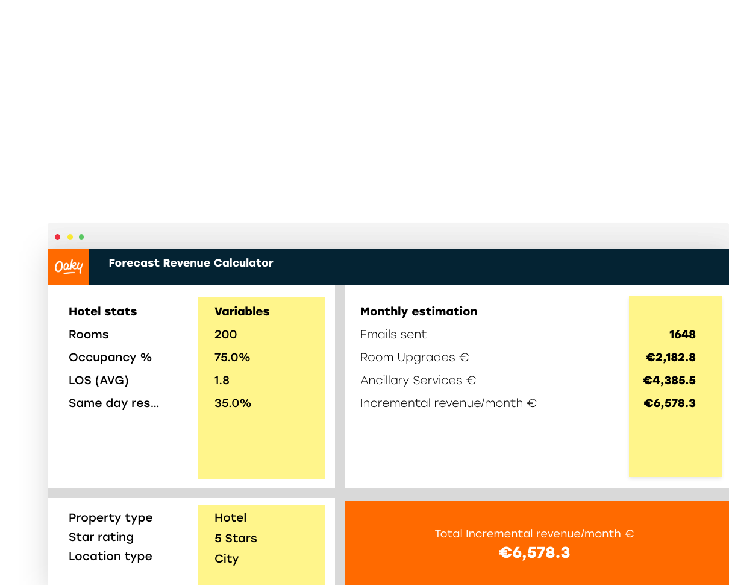Click the Variables column header
The image size is (729, 585).
[x=242, y=312]
